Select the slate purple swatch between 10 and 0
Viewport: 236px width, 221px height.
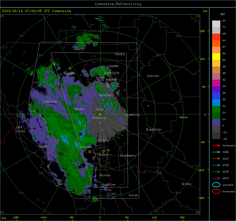pyautogui.click(x=216, y=122)
